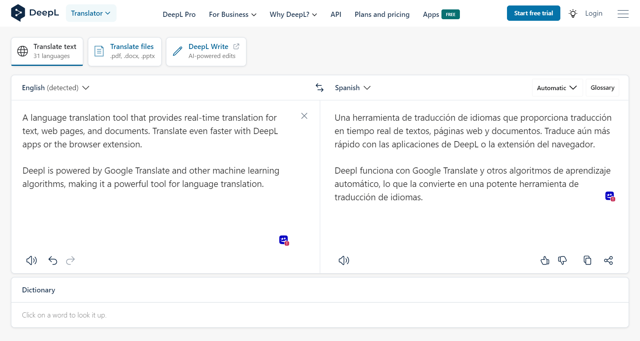Click the FREE badge next to Apps
Viewport: 640px width, 341px height.
tap(450, 15)
